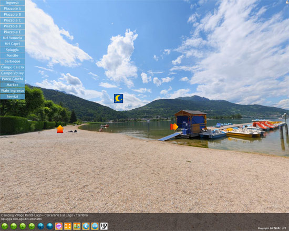
Task: Open the Piazzole C view
Action: pos(13,20)
